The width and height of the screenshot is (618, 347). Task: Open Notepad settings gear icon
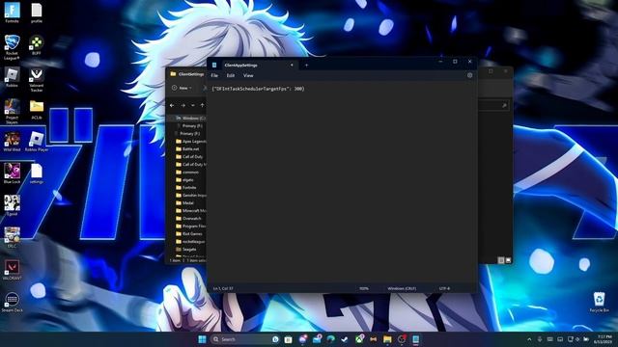[x=469, y=75]
